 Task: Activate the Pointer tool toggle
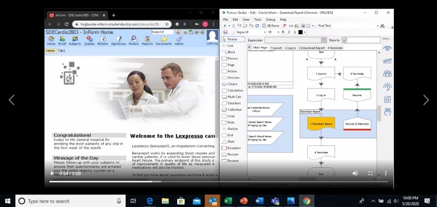click(x=233, y=39)
